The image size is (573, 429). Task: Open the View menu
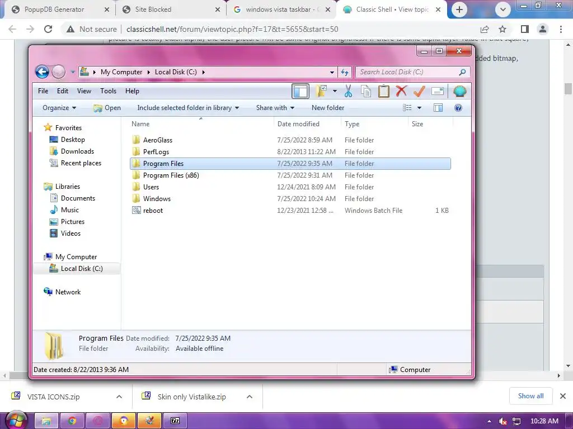(x=84, y=91)
